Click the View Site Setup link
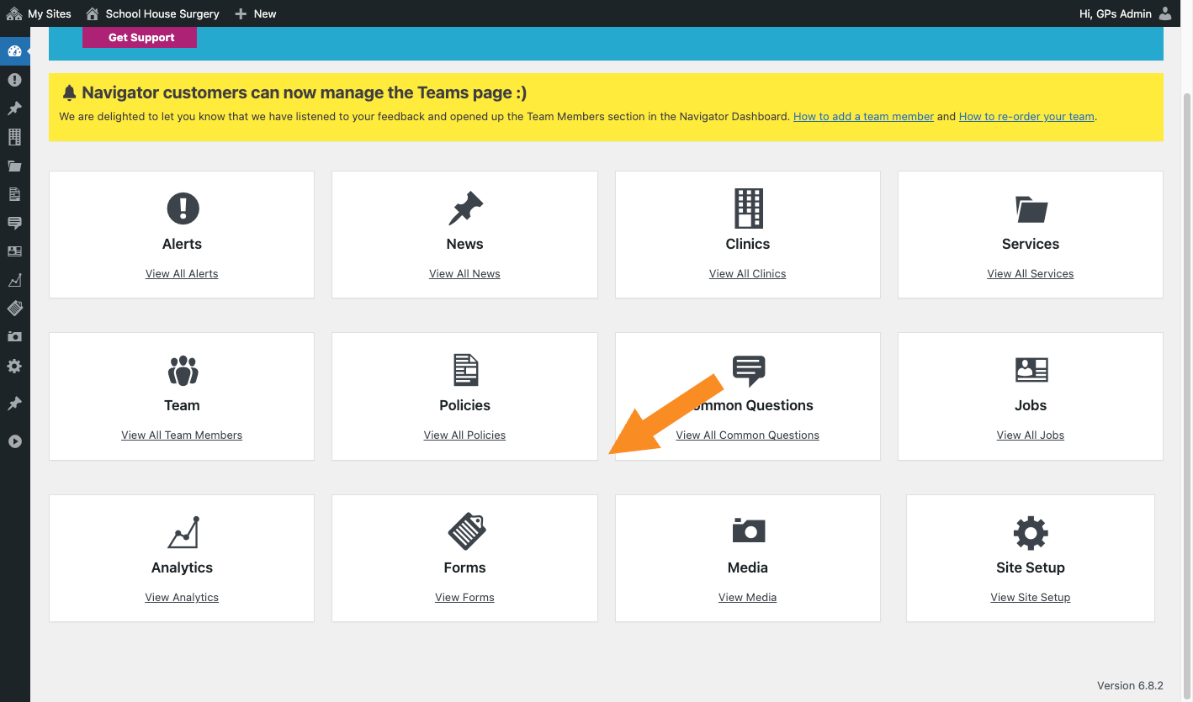The width and height of the screenshot is (1193, 702). [x=1031, y=598]
